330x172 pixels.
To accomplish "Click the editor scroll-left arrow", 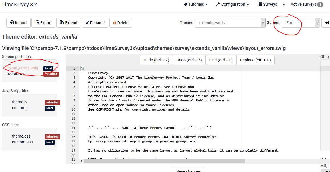I will pyautogui.click(x=81, y=161).
